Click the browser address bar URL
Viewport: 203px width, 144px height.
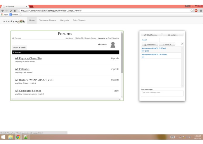tap(51, 11)
